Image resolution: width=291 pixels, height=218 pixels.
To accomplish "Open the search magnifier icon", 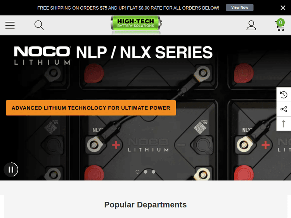I will 39,26.
